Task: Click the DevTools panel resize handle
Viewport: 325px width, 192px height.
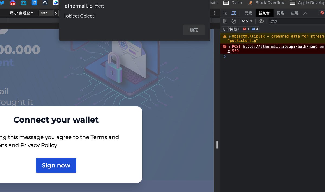Action: 217,145
